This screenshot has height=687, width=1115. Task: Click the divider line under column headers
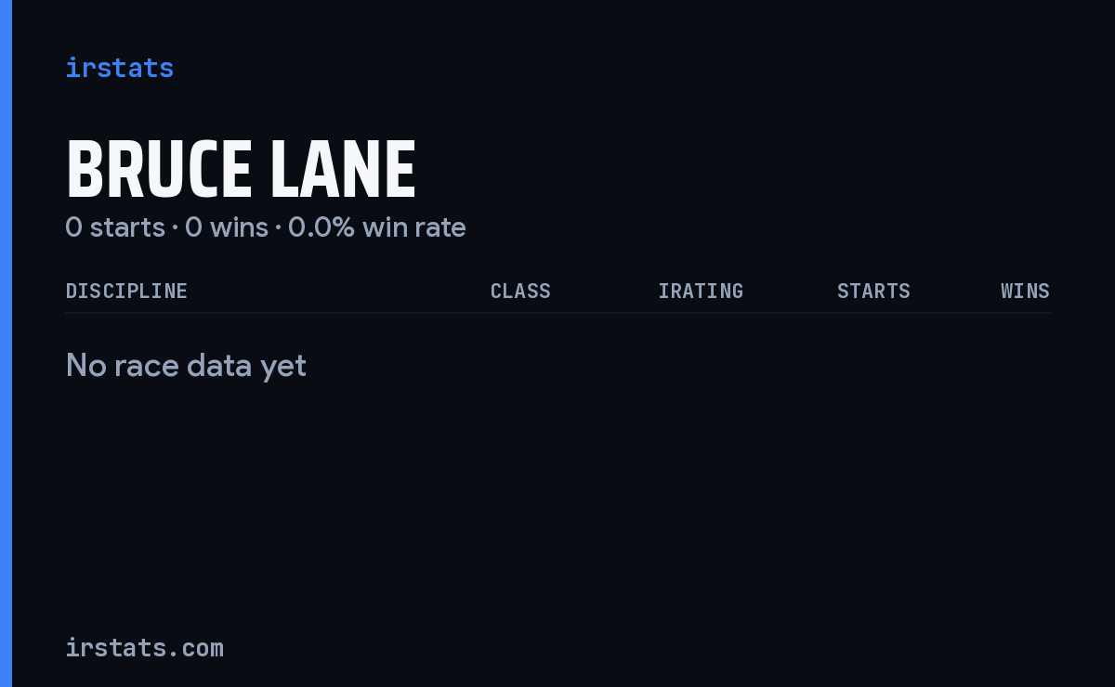coord(557,313)
